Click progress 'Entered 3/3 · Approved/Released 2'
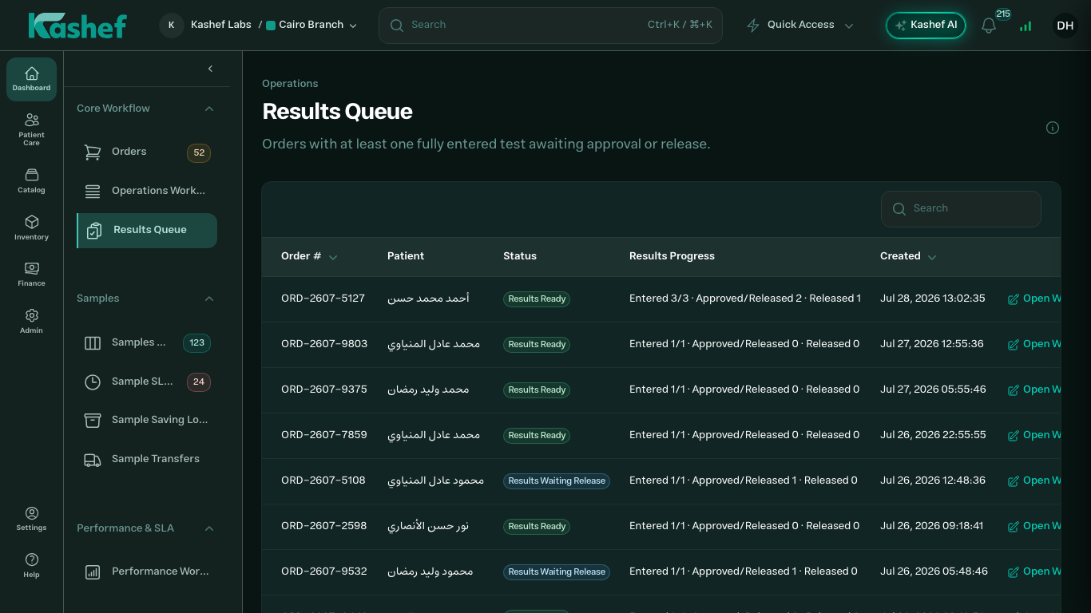 click(x=716, y=299)
